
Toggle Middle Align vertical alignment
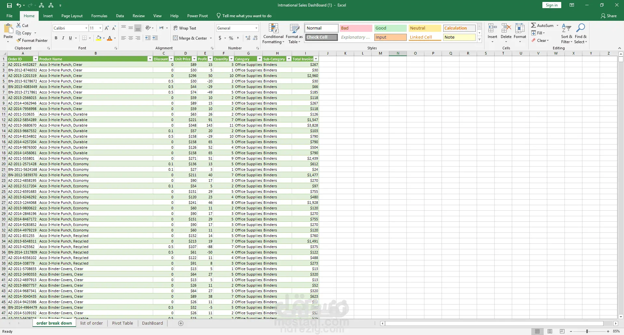[x=131, y=28]
